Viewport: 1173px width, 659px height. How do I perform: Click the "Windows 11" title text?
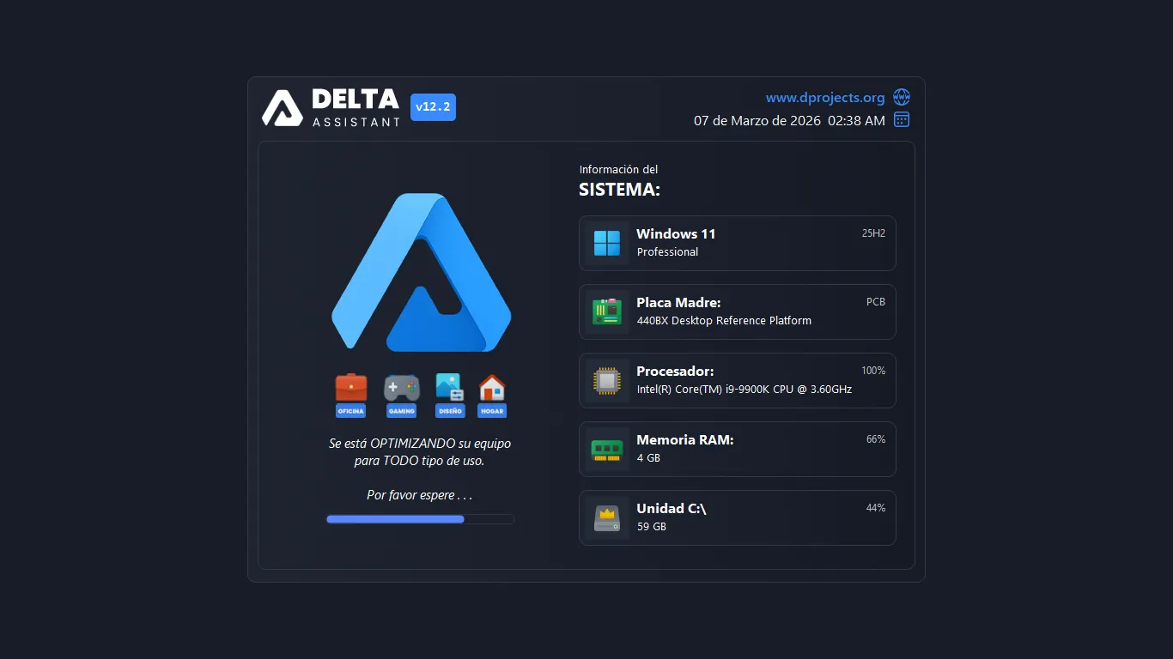pos(676,233)
